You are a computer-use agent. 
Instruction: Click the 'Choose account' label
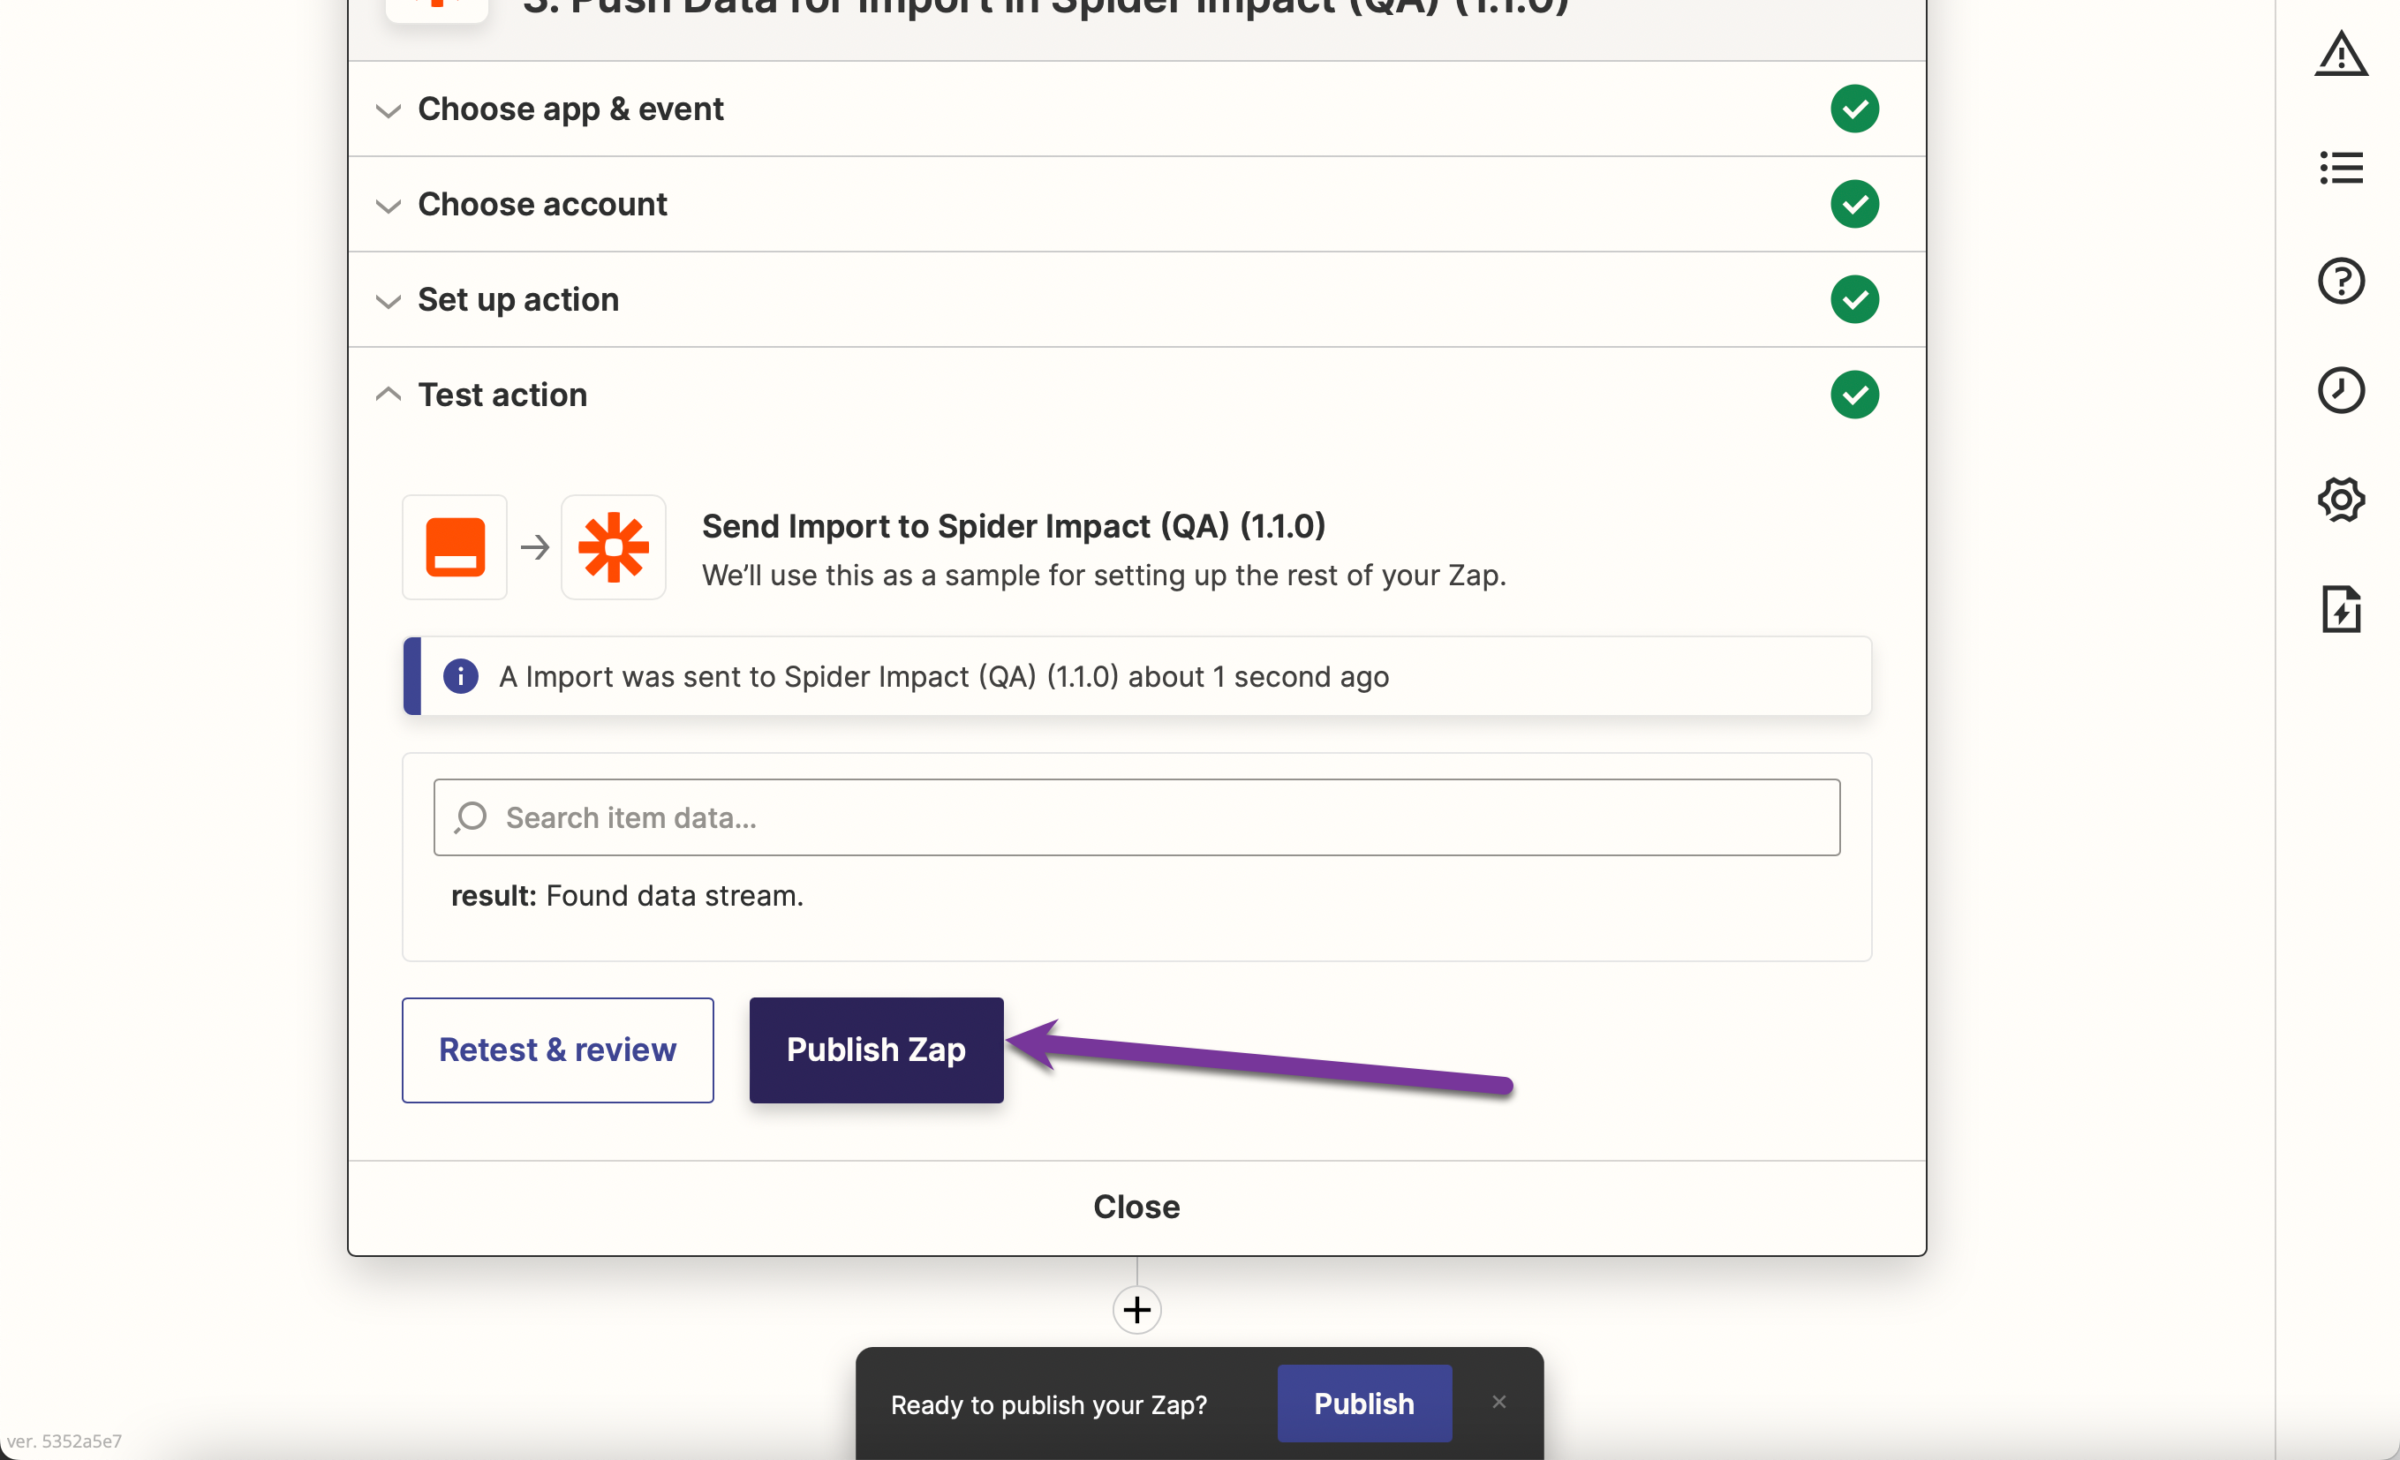click(x=542, y=204)
